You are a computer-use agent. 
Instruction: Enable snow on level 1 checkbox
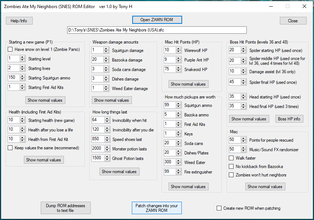pyautogui.click(x=10, y=49)
